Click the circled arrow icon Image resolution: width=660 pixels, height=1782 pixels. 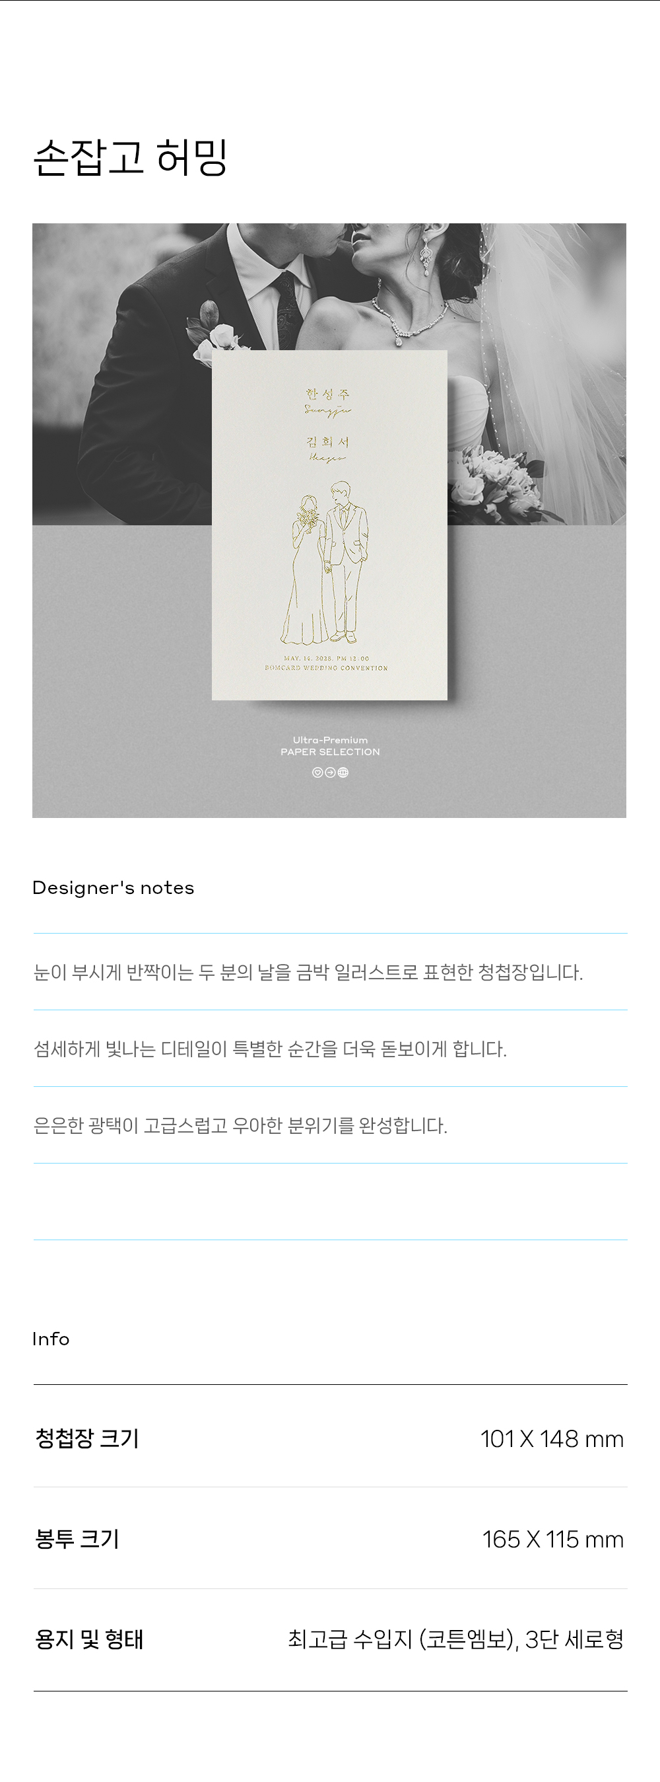pos(331,772)
